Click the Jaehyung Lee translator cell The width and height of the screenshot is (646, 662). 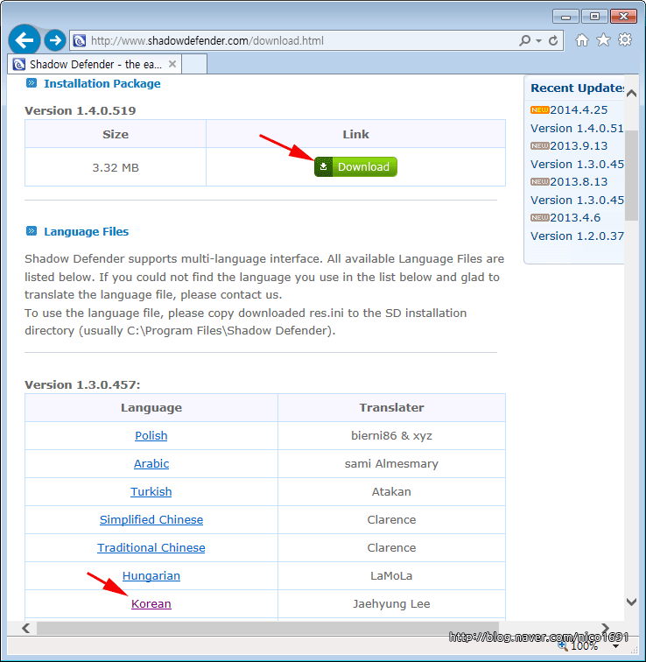[x=391, y=603]
